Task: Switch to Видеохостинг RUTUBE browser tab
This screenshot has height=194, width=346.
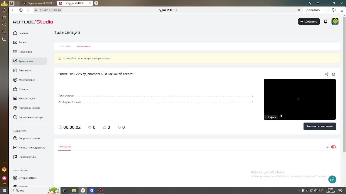Action: [38, 3]
